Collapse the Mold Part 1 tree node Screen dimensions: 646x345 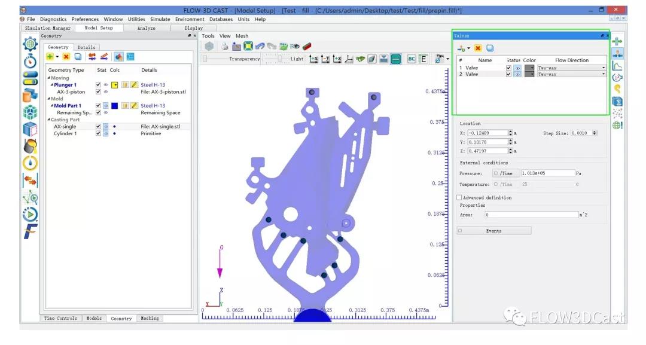[x=52, y=106]
